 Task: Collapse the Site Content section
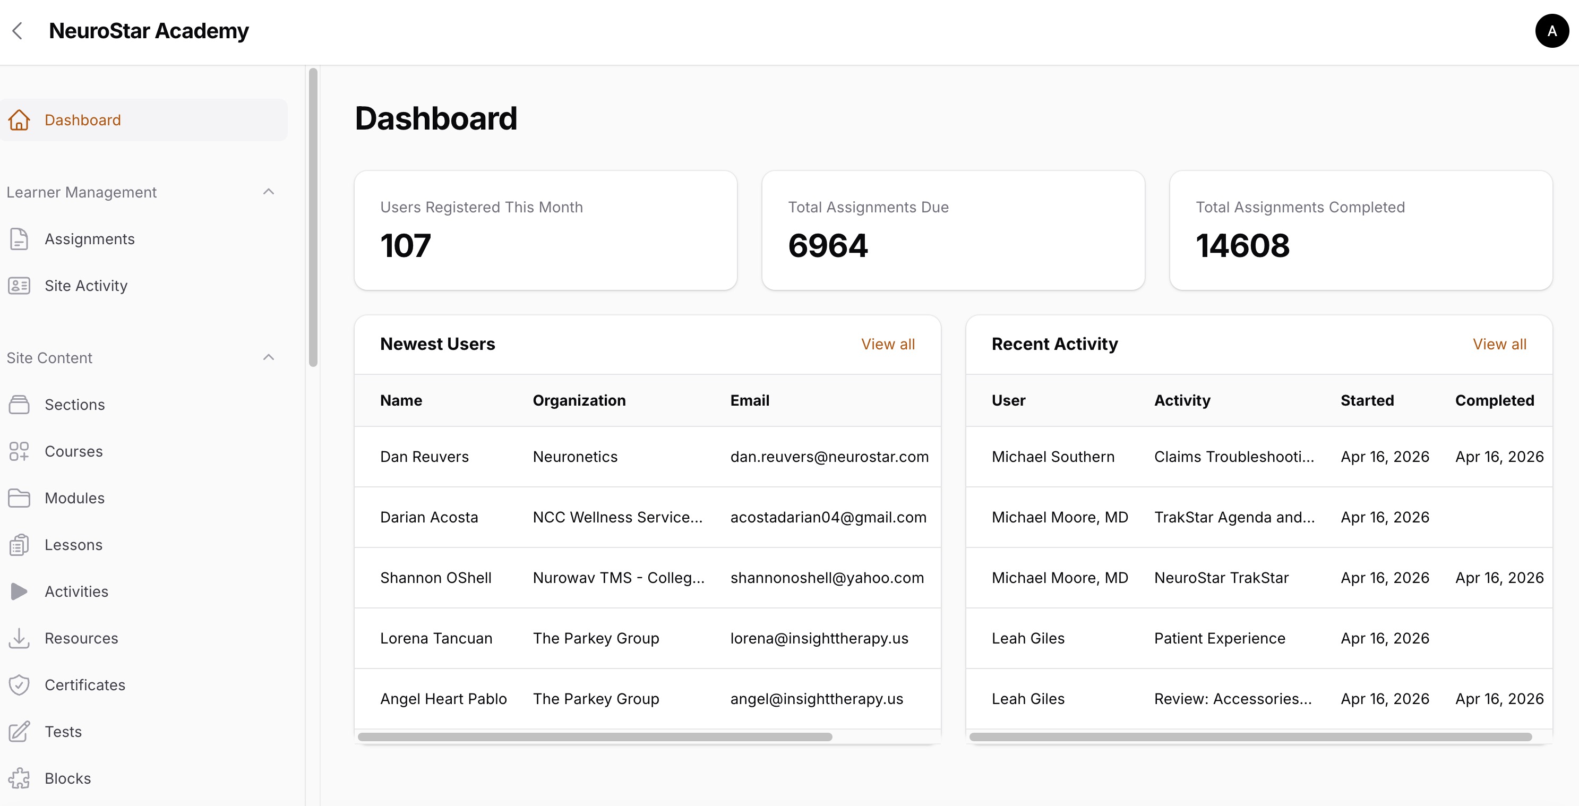point(269,357)
